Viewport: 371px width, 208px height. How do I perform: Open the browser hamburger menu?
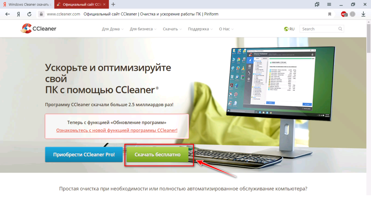click(329, 4)
